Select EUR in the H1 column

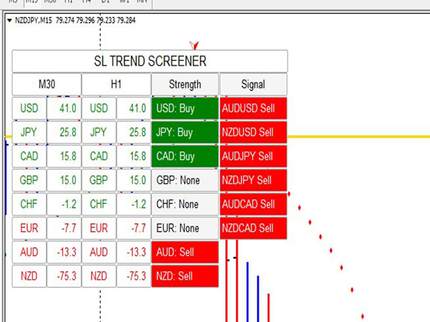click(99, 228)
